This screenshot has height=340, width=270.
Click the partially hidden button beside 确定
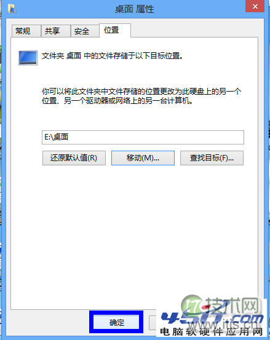coord(153,322)
